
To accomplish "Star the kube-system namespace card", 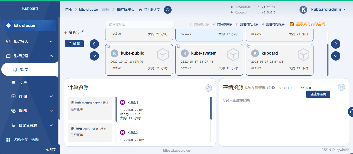I will [179, 47].
